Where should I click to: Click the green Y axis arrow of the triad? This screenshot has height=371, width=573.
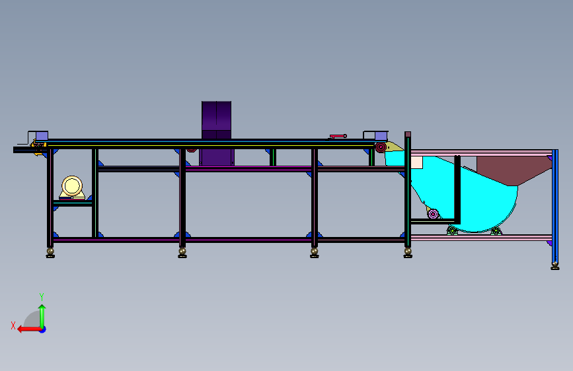click(42, 316)
